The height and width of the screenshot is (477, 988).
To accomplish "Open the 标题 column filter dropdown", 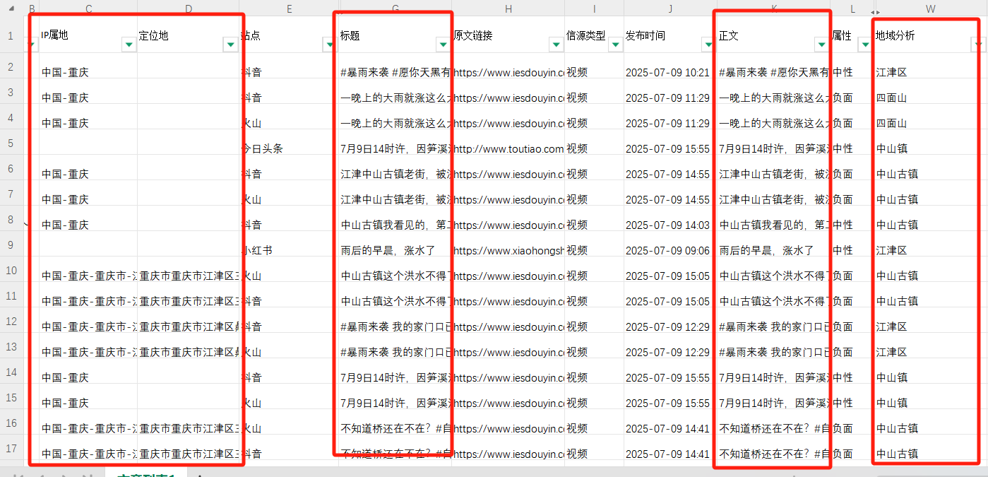I will [443, 45].
